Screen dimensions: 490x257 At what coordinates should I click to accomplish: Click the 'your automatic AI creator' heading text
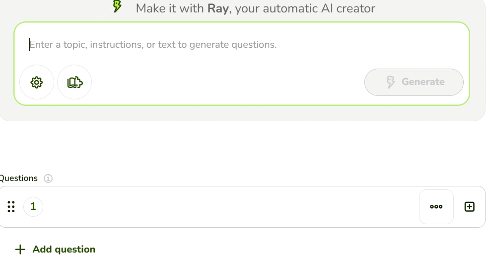(305, 8)
